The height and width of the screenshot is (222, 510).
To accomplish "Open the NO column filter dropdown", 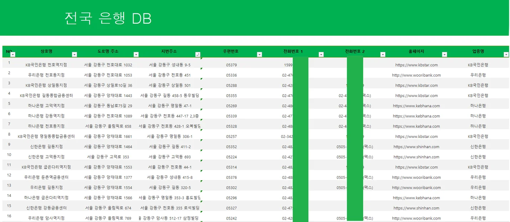I will 13,55.
